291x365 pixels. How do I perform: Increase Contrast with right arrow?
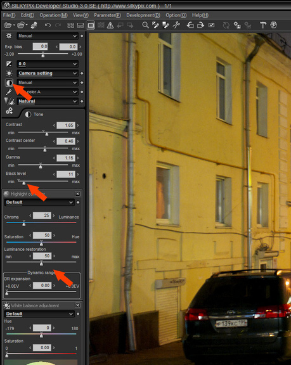[78, 125]
